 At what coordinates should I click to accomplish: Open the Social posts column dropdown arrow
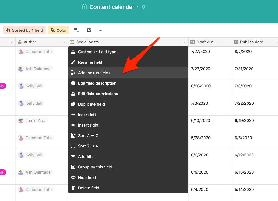(x=185, y=42)
